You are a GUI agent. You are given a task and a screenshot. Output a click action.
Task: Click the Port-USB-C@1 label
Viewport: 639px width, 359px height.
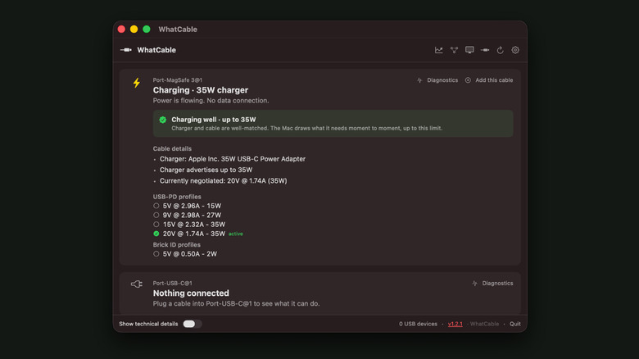pos(172,283)
